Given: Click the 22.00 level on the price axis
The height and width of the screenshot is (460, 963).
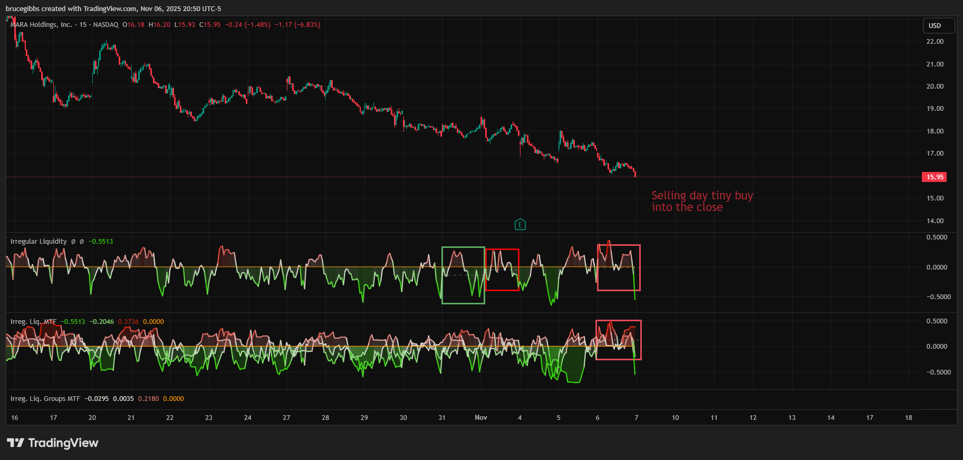Looking at the screenshot, I should tap(935, 42).
